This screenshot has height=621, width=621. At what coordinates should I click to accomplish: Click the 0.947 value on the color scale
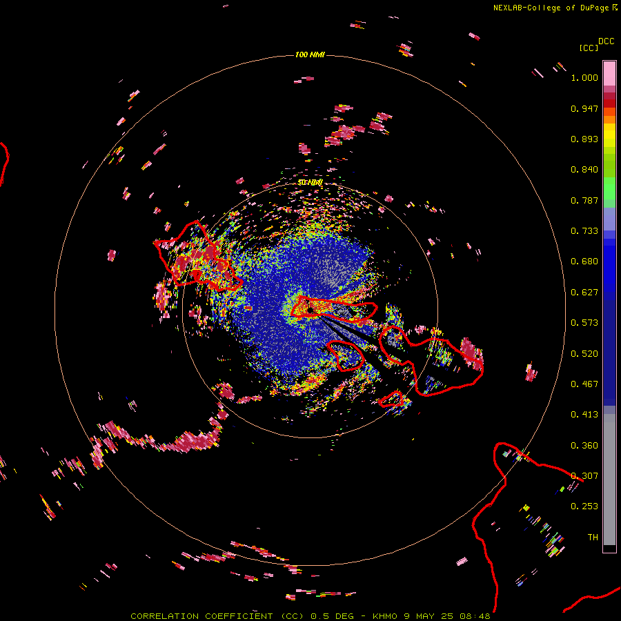[584, 108]
